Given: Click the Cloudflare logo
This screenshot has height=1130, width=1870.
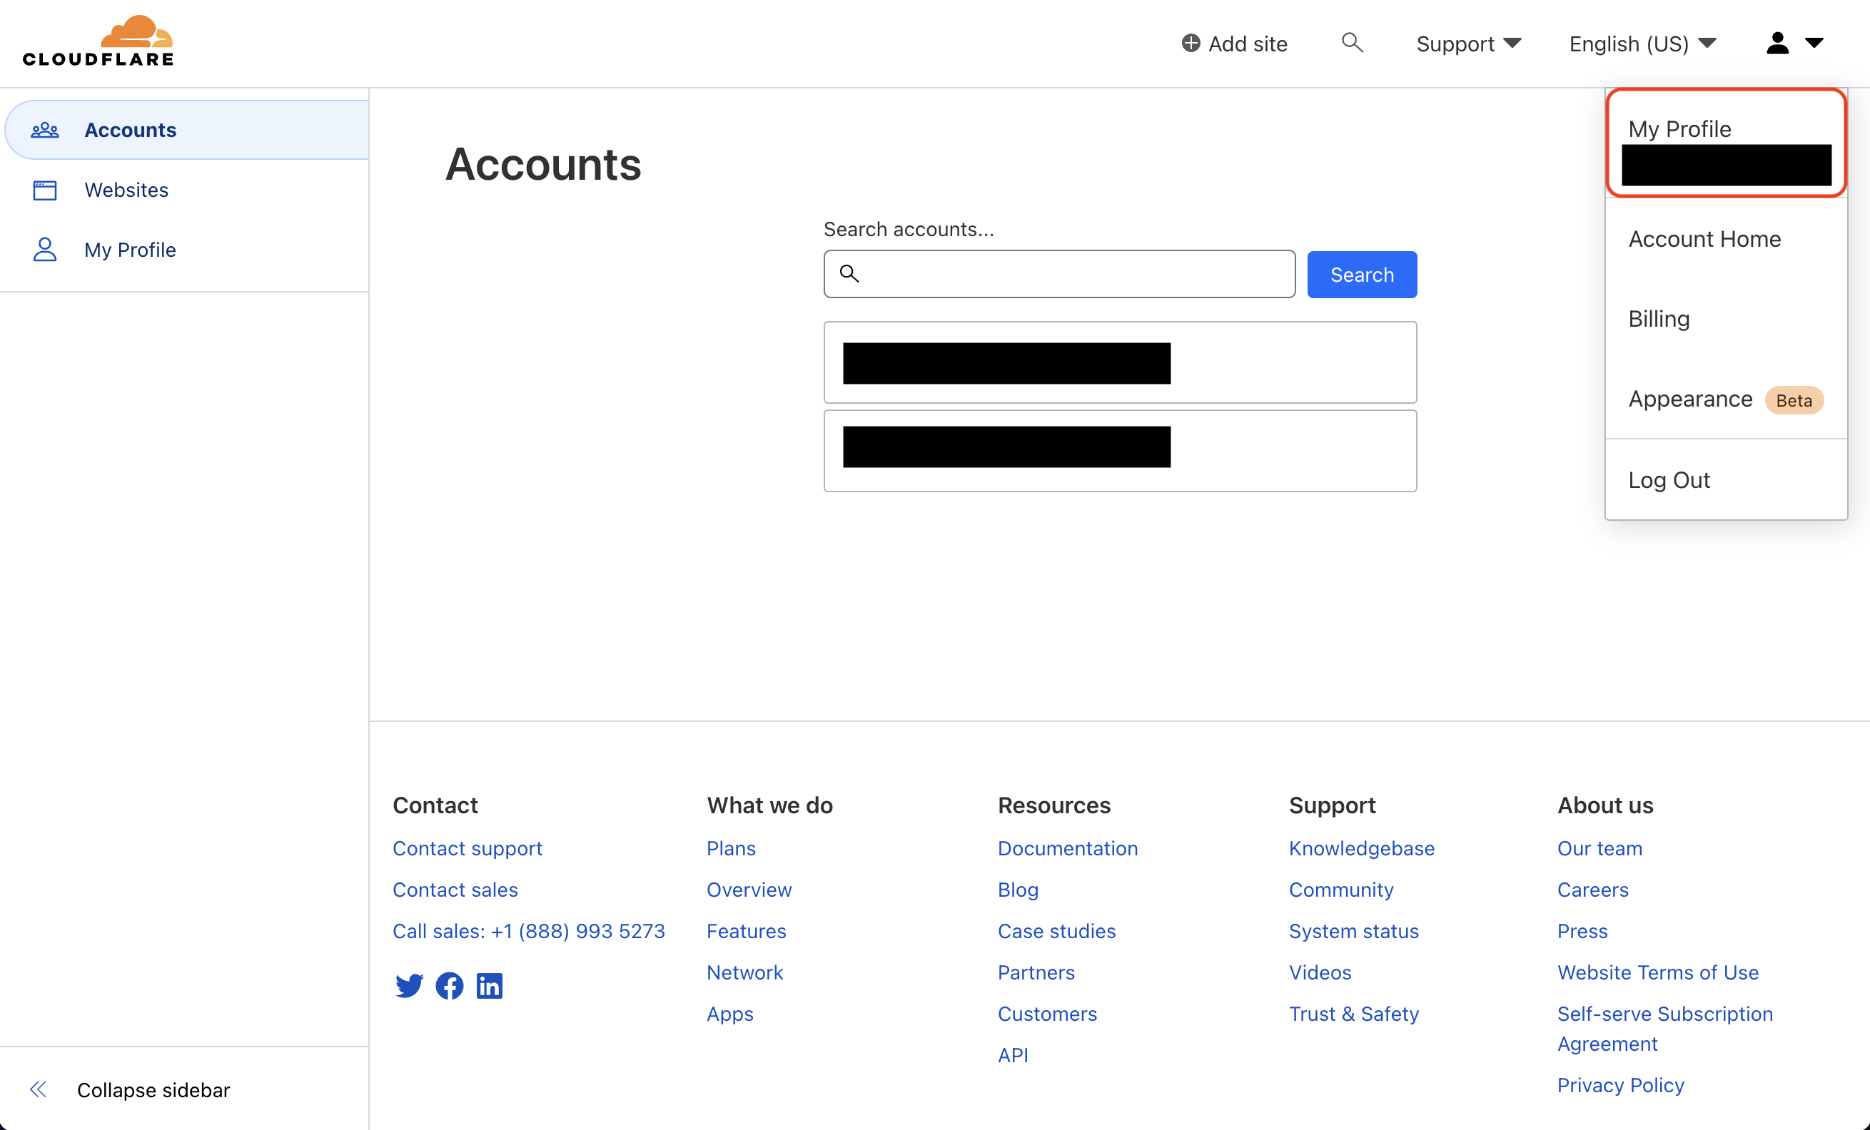Looking at the screenshot, I should coord(98,41).
